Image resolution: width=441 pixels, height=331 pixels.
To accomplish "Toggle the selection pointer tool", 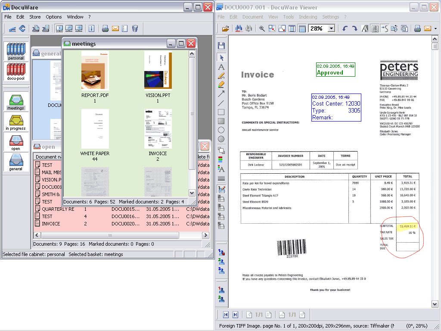I will tap(221, 58).
